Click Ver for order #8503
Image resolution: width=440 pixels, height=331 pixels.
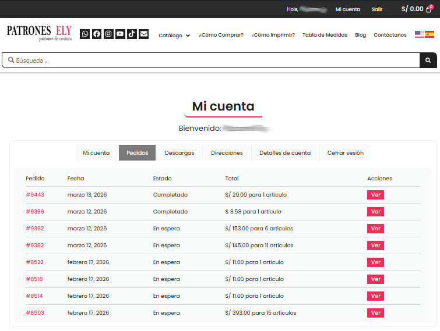coord(375,313)
